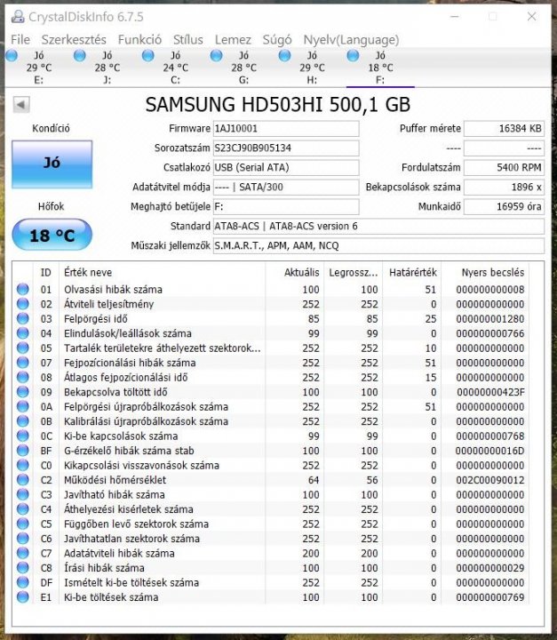Click raw value 002C00090012
This screenshot has width=557, height=640.
490,480
